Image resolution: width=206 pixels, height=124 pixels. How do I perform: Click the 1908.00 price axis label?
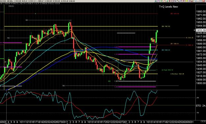coord(201,40)
